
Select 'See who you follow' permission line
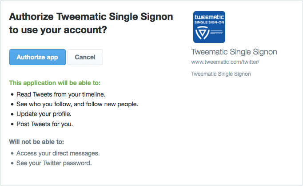tap(77, 105)
